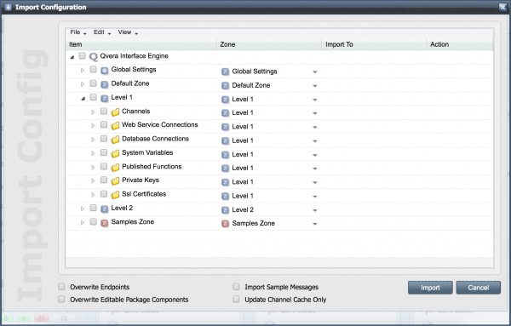Screen dimensions: 511x326
Task: Click the Qvera Interface Engine Q icon
Action: click(94, 57)
